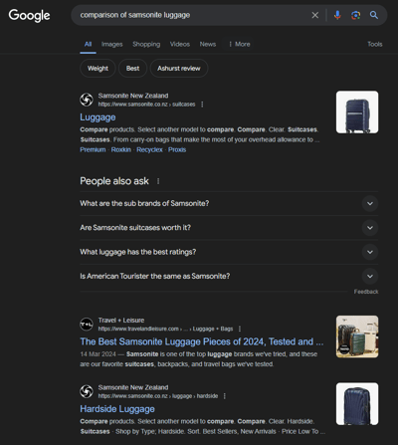
Task: Open three-dot menu for Travel + Leisure result
Action: (240, 329)
